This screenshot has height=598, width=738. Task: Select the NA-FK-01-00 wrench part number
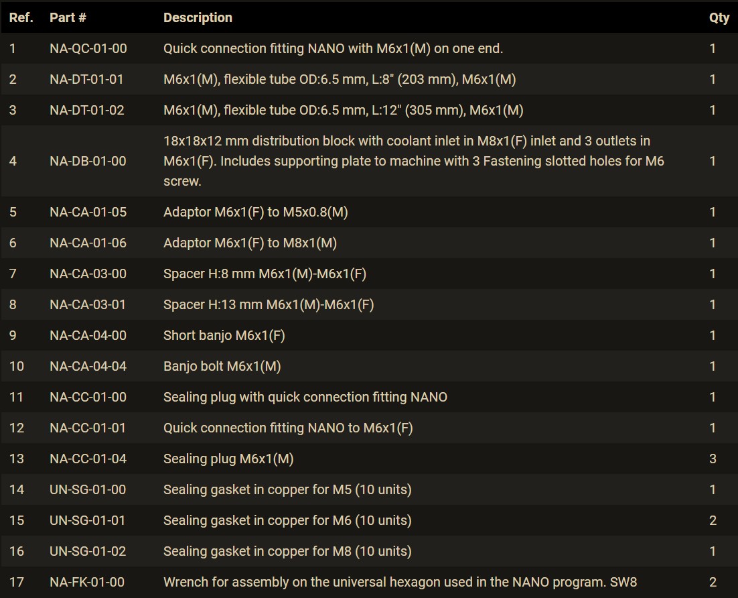[87, 583]
